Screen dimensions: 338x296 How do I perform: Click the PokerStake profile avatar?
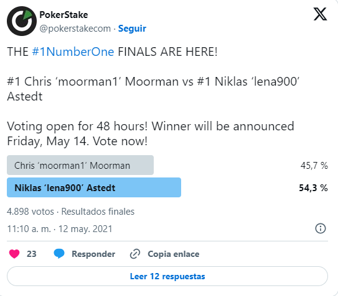(x=22, y=21)
